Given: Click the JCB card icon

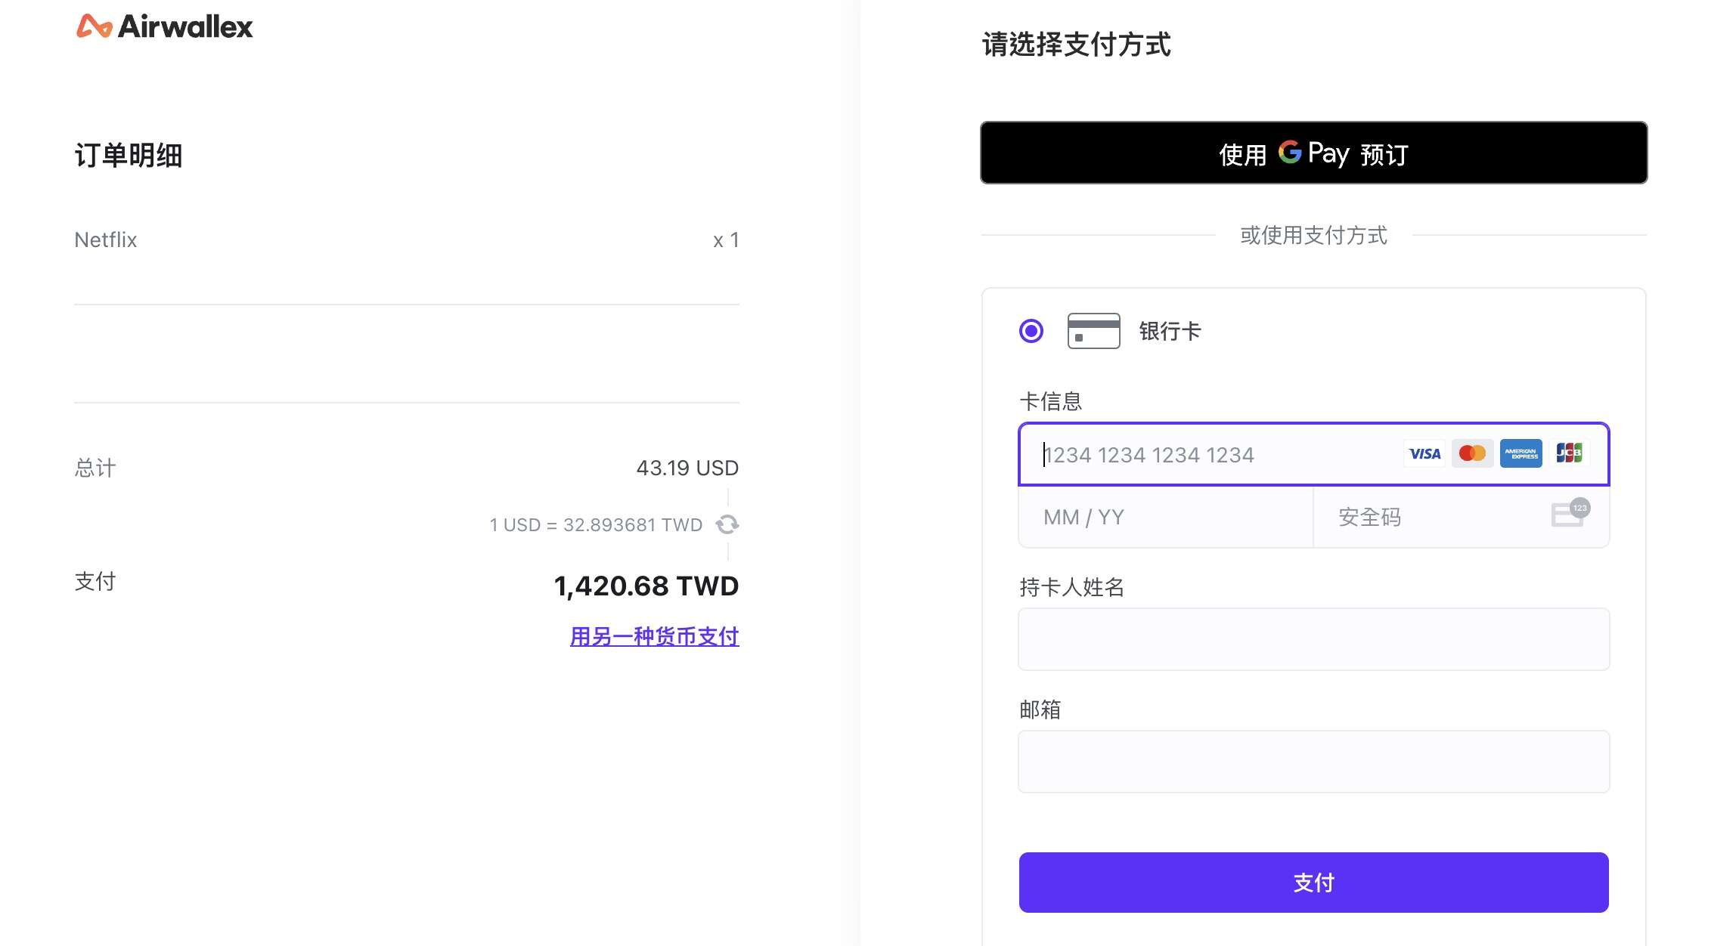Looking at the screenshot, I should (x=1569, y=454).
